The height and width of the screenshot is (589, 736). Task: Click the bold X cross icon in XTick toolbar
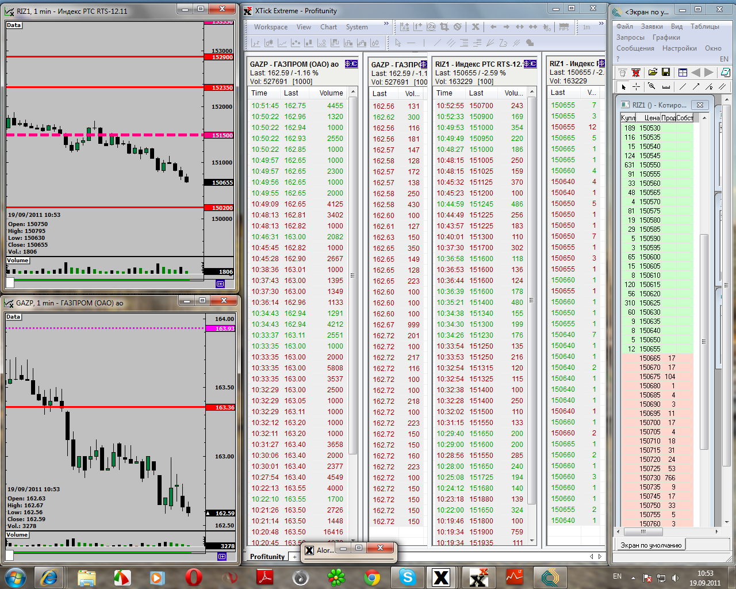pyautogui.click(x=476, y=27)
